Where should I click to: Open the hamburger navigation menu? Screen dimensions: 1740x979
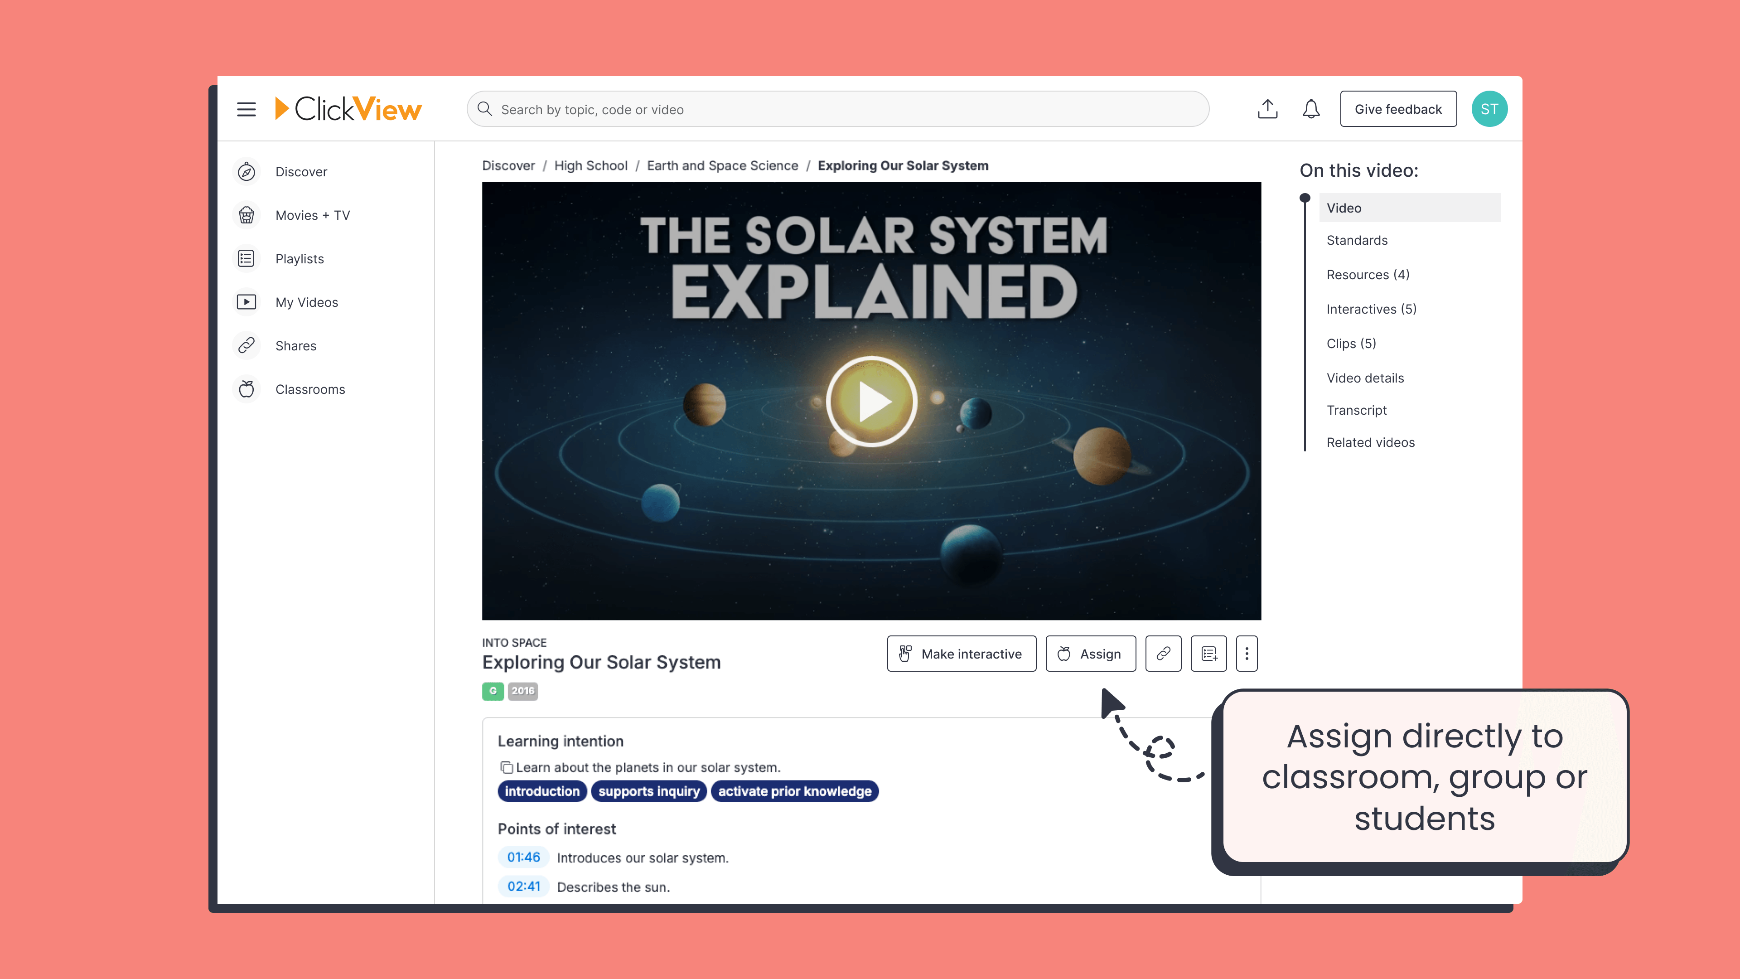[246, 109]
